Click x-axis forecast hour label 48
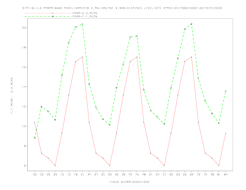 pyautogui.click(x=144, y=174)
